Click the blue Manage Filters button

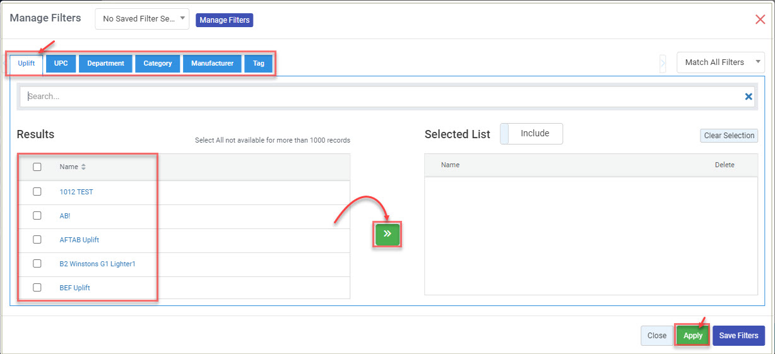point(225,20)
